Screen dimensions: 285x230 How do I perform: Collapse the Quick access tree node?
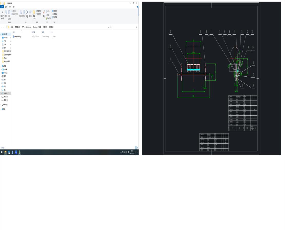coord(1,34)
